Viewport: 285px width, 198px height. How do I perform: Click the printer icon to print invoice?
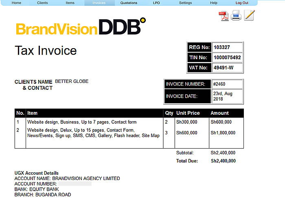click(x=237, y=16)
